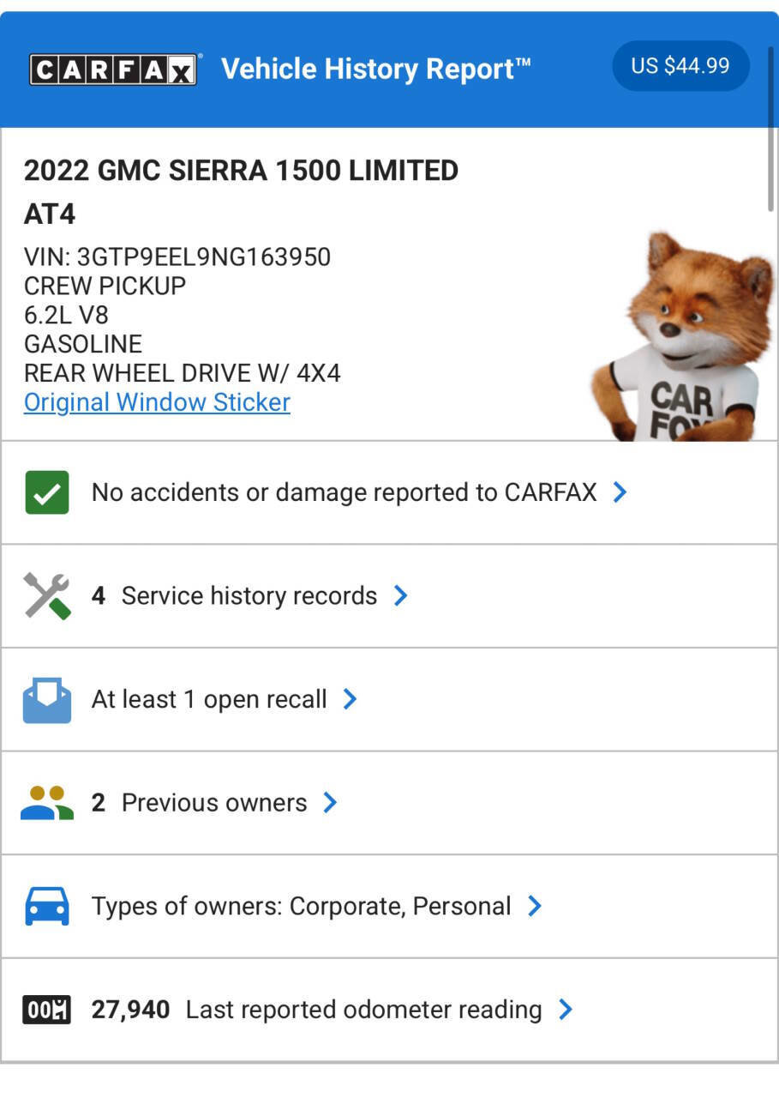
Task: Select the At least 1 open recall row
Action: [x=209, y=700]
